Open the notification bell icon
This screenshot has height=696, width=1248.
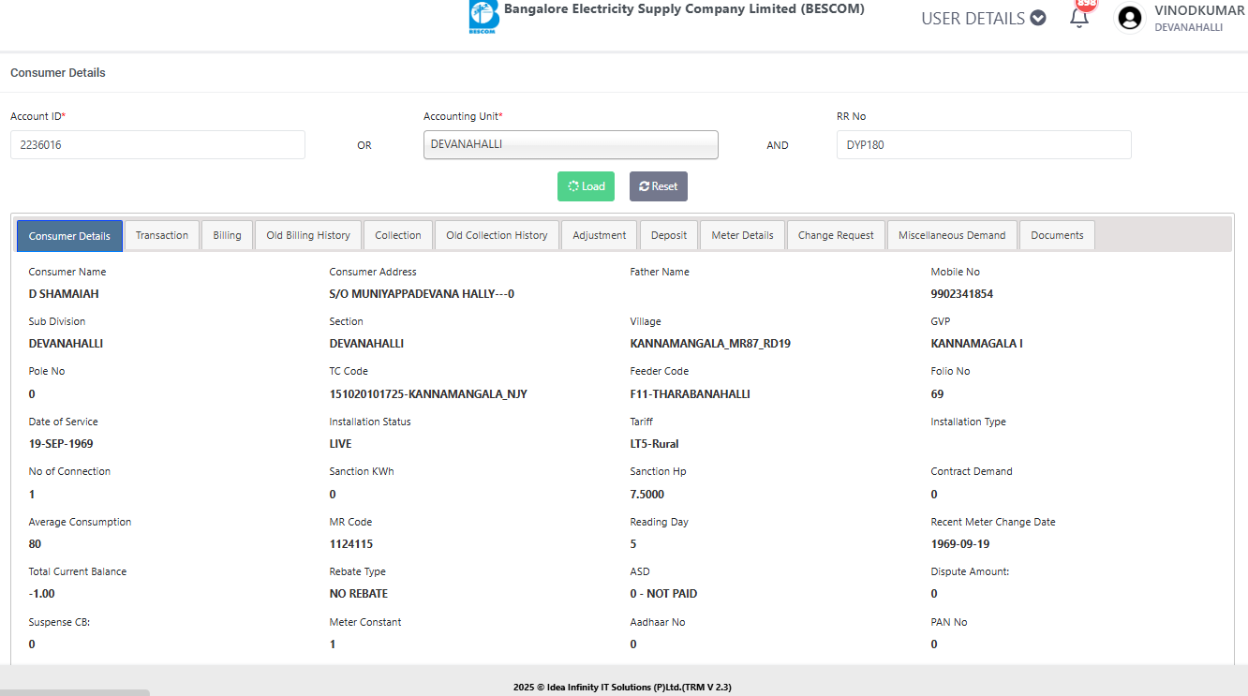(1079, 18)
